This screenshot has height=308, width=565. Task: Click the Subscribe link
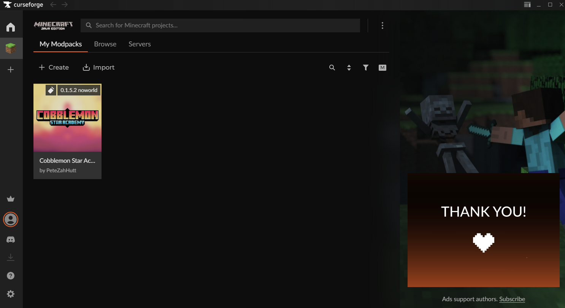click(512, 299)
